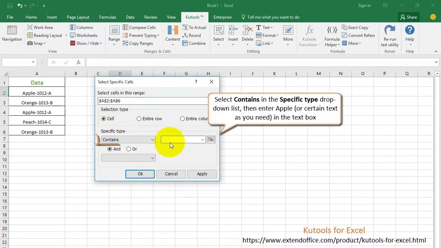This screenshot has height=248, width=441.
Task: Click the Undo arrow in title bar
Action: tap(20, 6)
